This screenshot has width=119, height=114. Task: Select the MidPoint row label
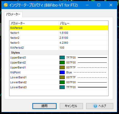tap(15, 72)
